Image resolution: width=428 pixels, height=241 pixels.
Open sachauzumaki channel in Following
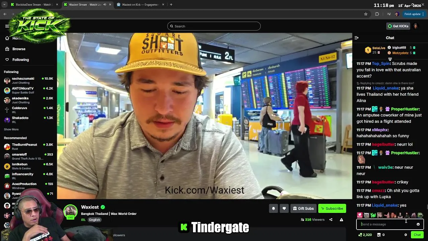28,80
